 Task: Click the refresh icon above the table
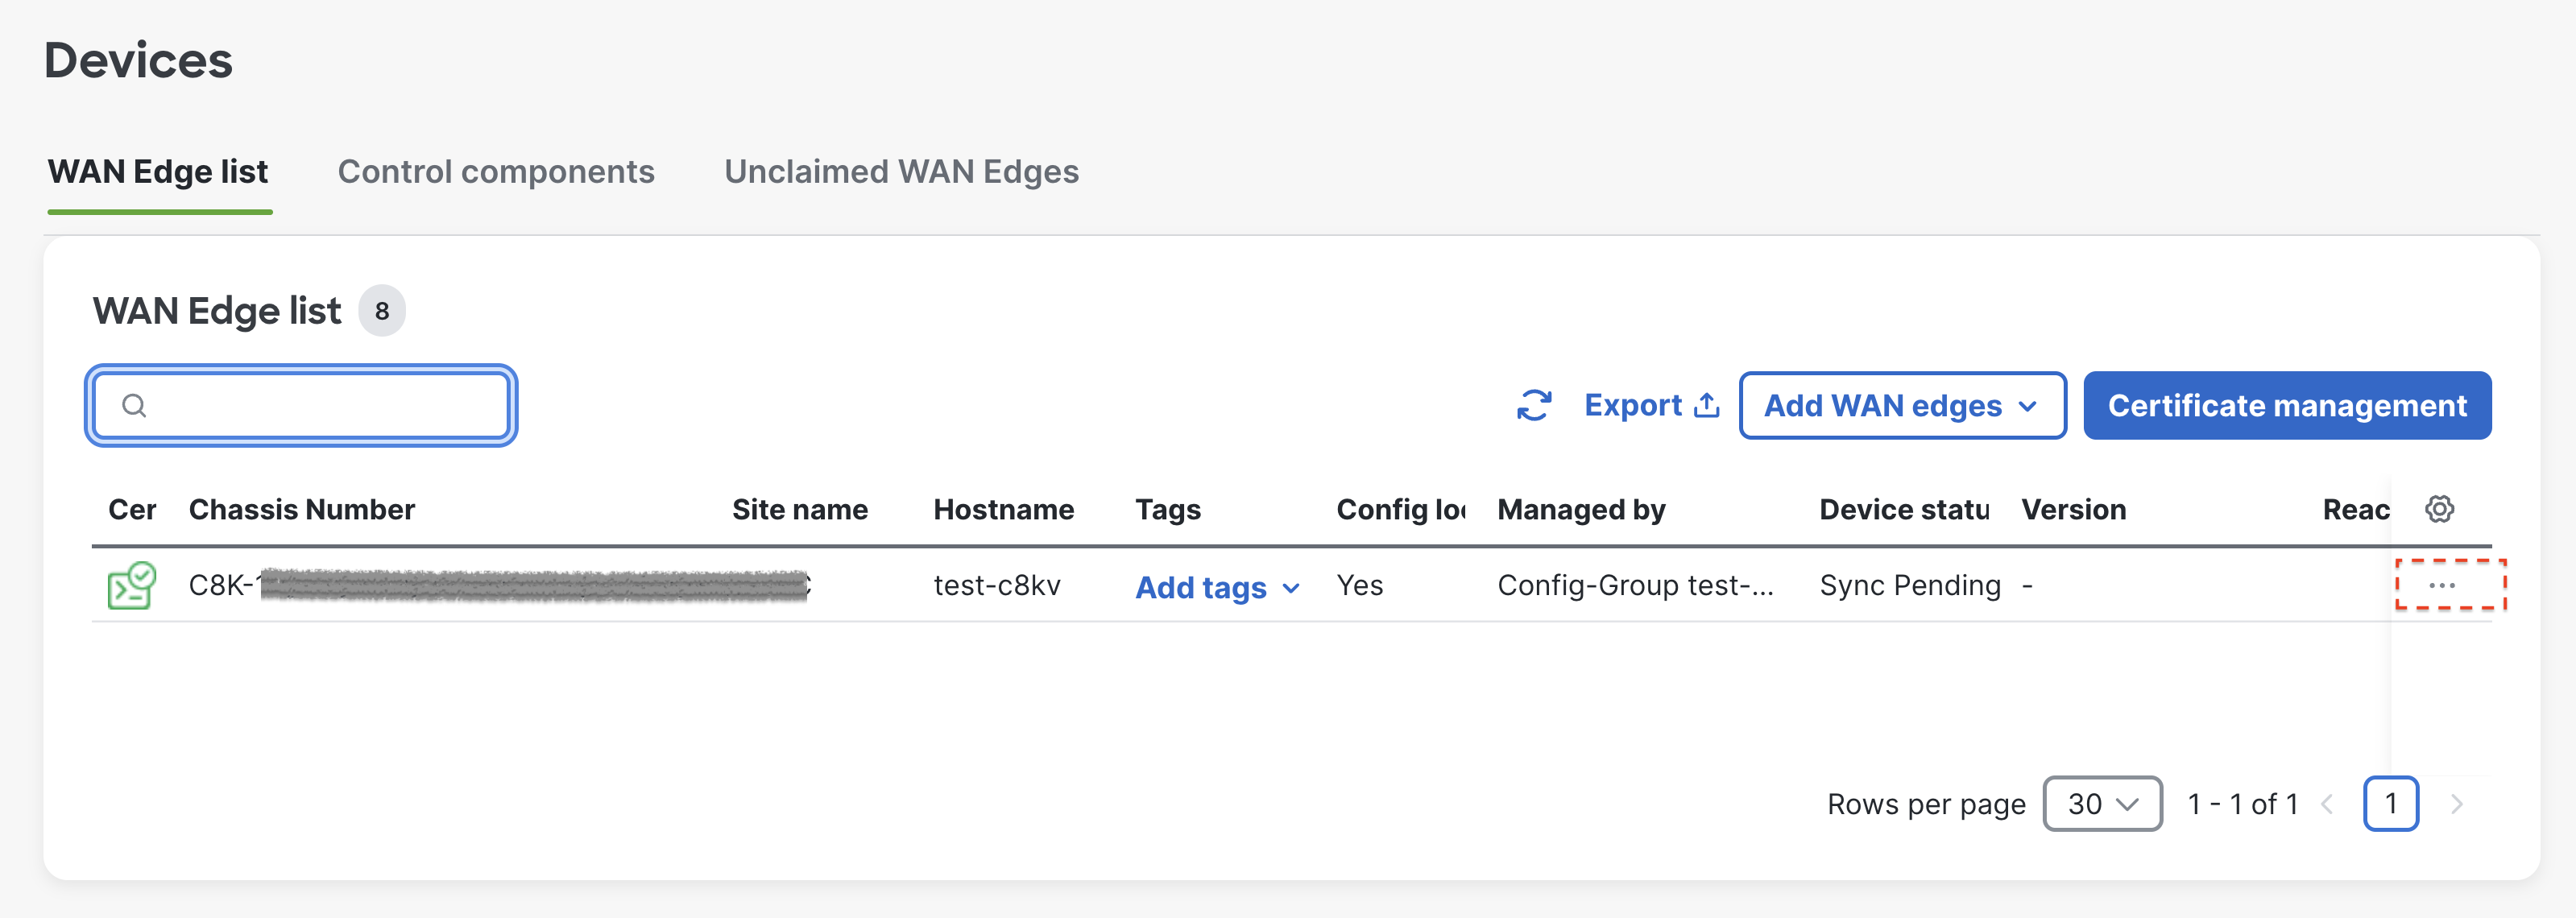click(x=1534, y=405)
